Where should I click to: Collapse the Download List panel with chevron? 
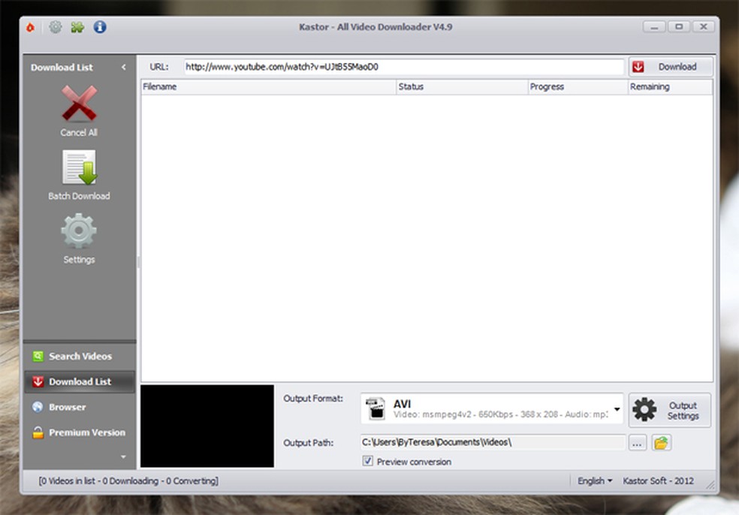pyautogui.click(x=124, y=67)
